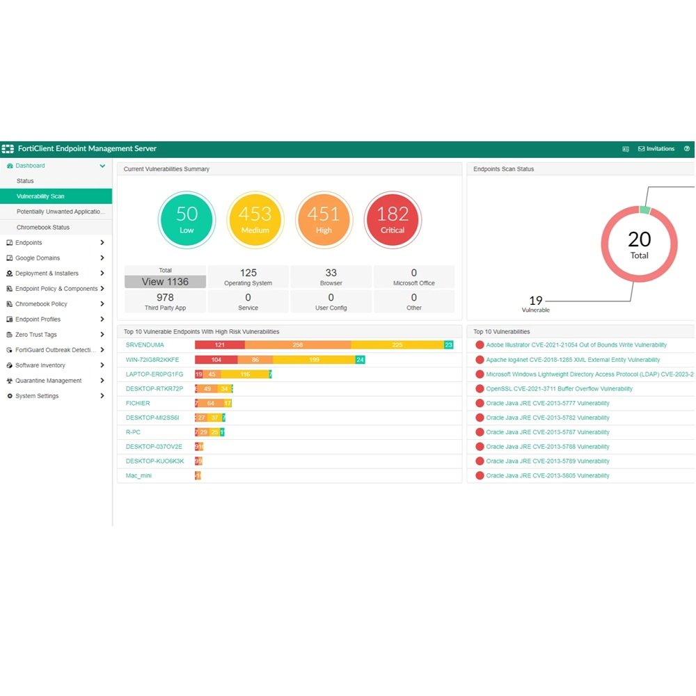Click the Zero Trust Tags icon
The image size is (696, 696).
[9, 335]
